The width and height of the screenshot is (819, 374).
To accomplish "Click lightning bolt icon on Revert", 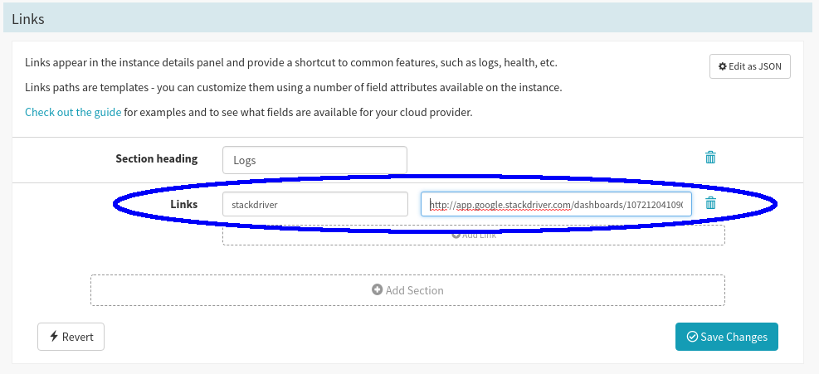I will 54,337.
